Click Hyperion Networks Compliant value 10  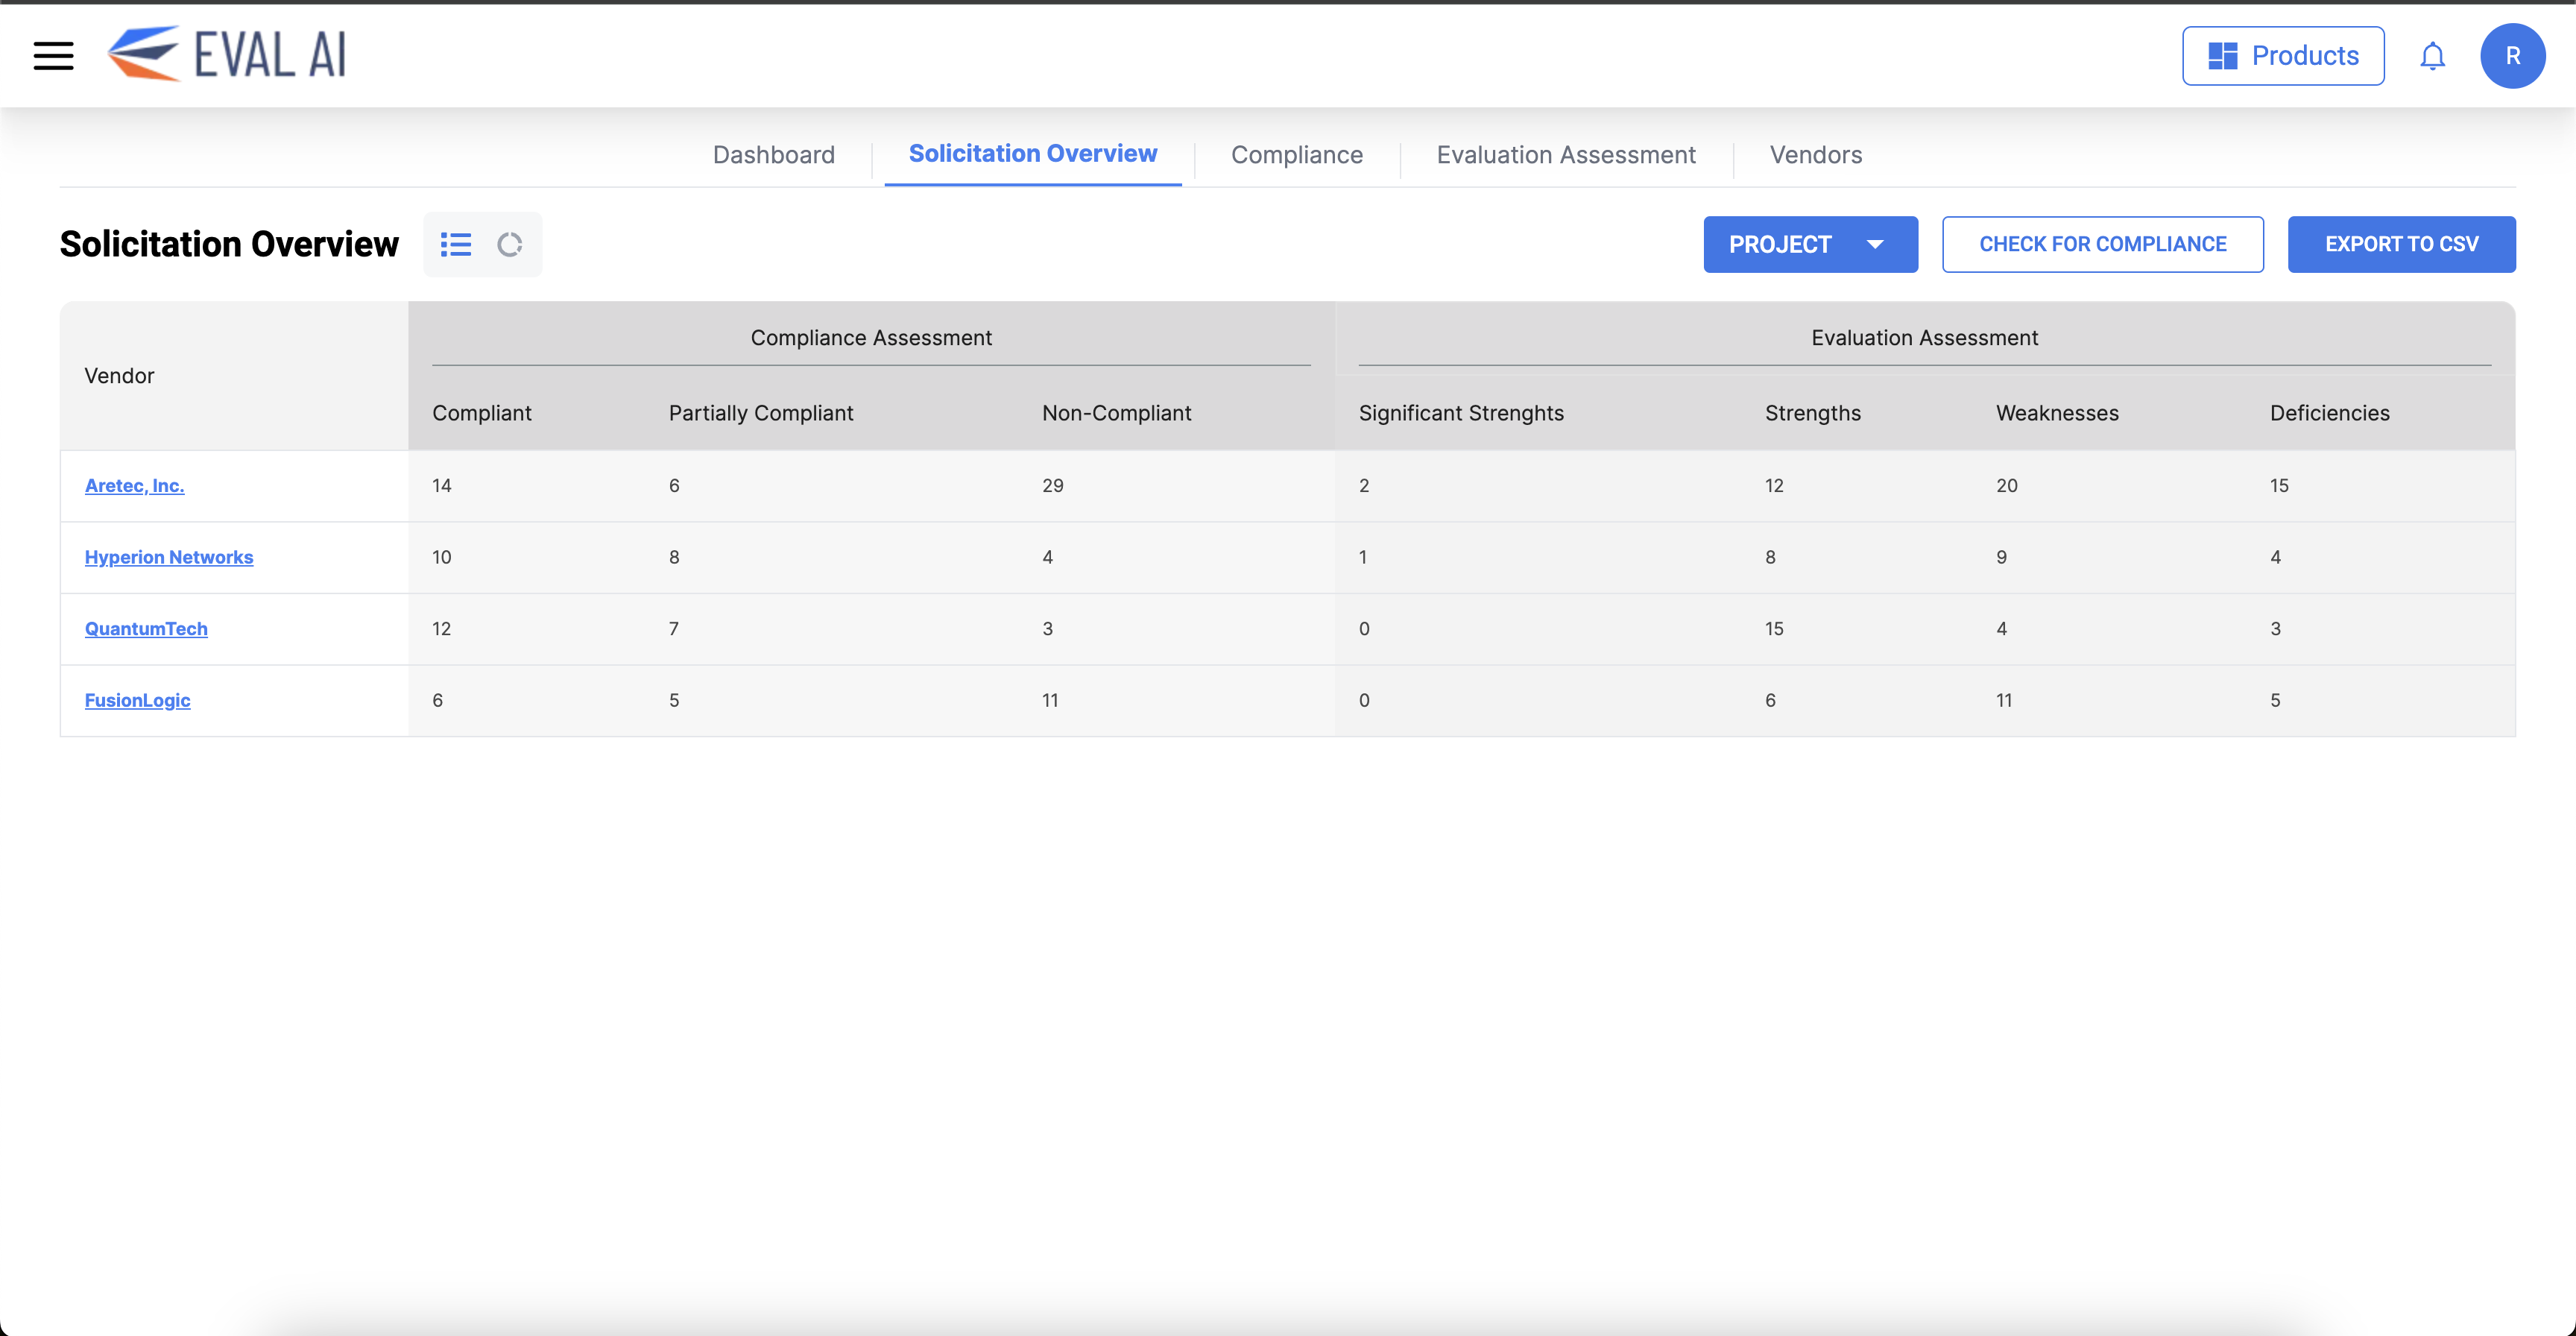coord(441,557)
